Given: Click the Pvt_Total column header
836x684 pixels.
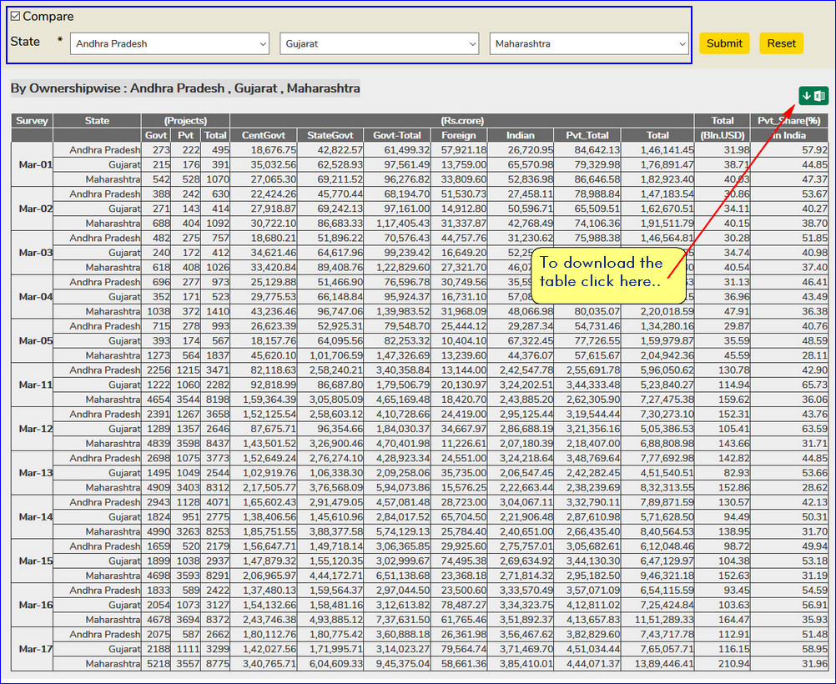Looking at the screenshot, I should [587, 135].
